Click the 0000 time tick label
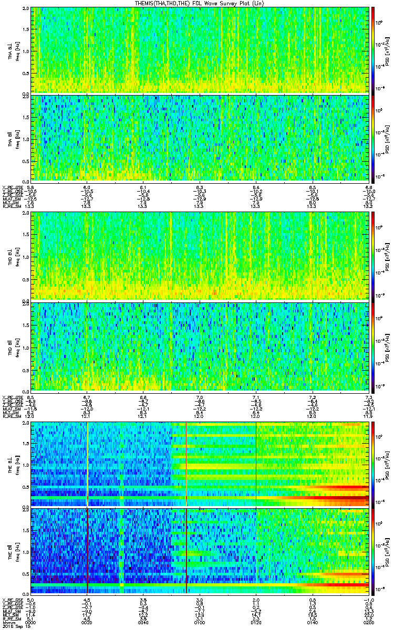Viewport: 394px width, 630px height. point(30,622)
